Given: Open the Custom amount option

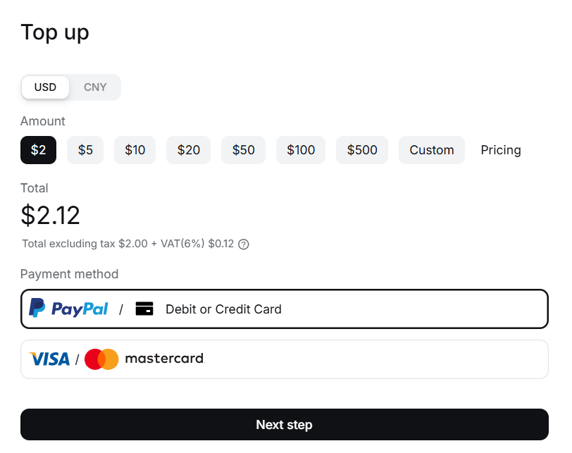Looking at the screenshot, I should pos(432,150).
